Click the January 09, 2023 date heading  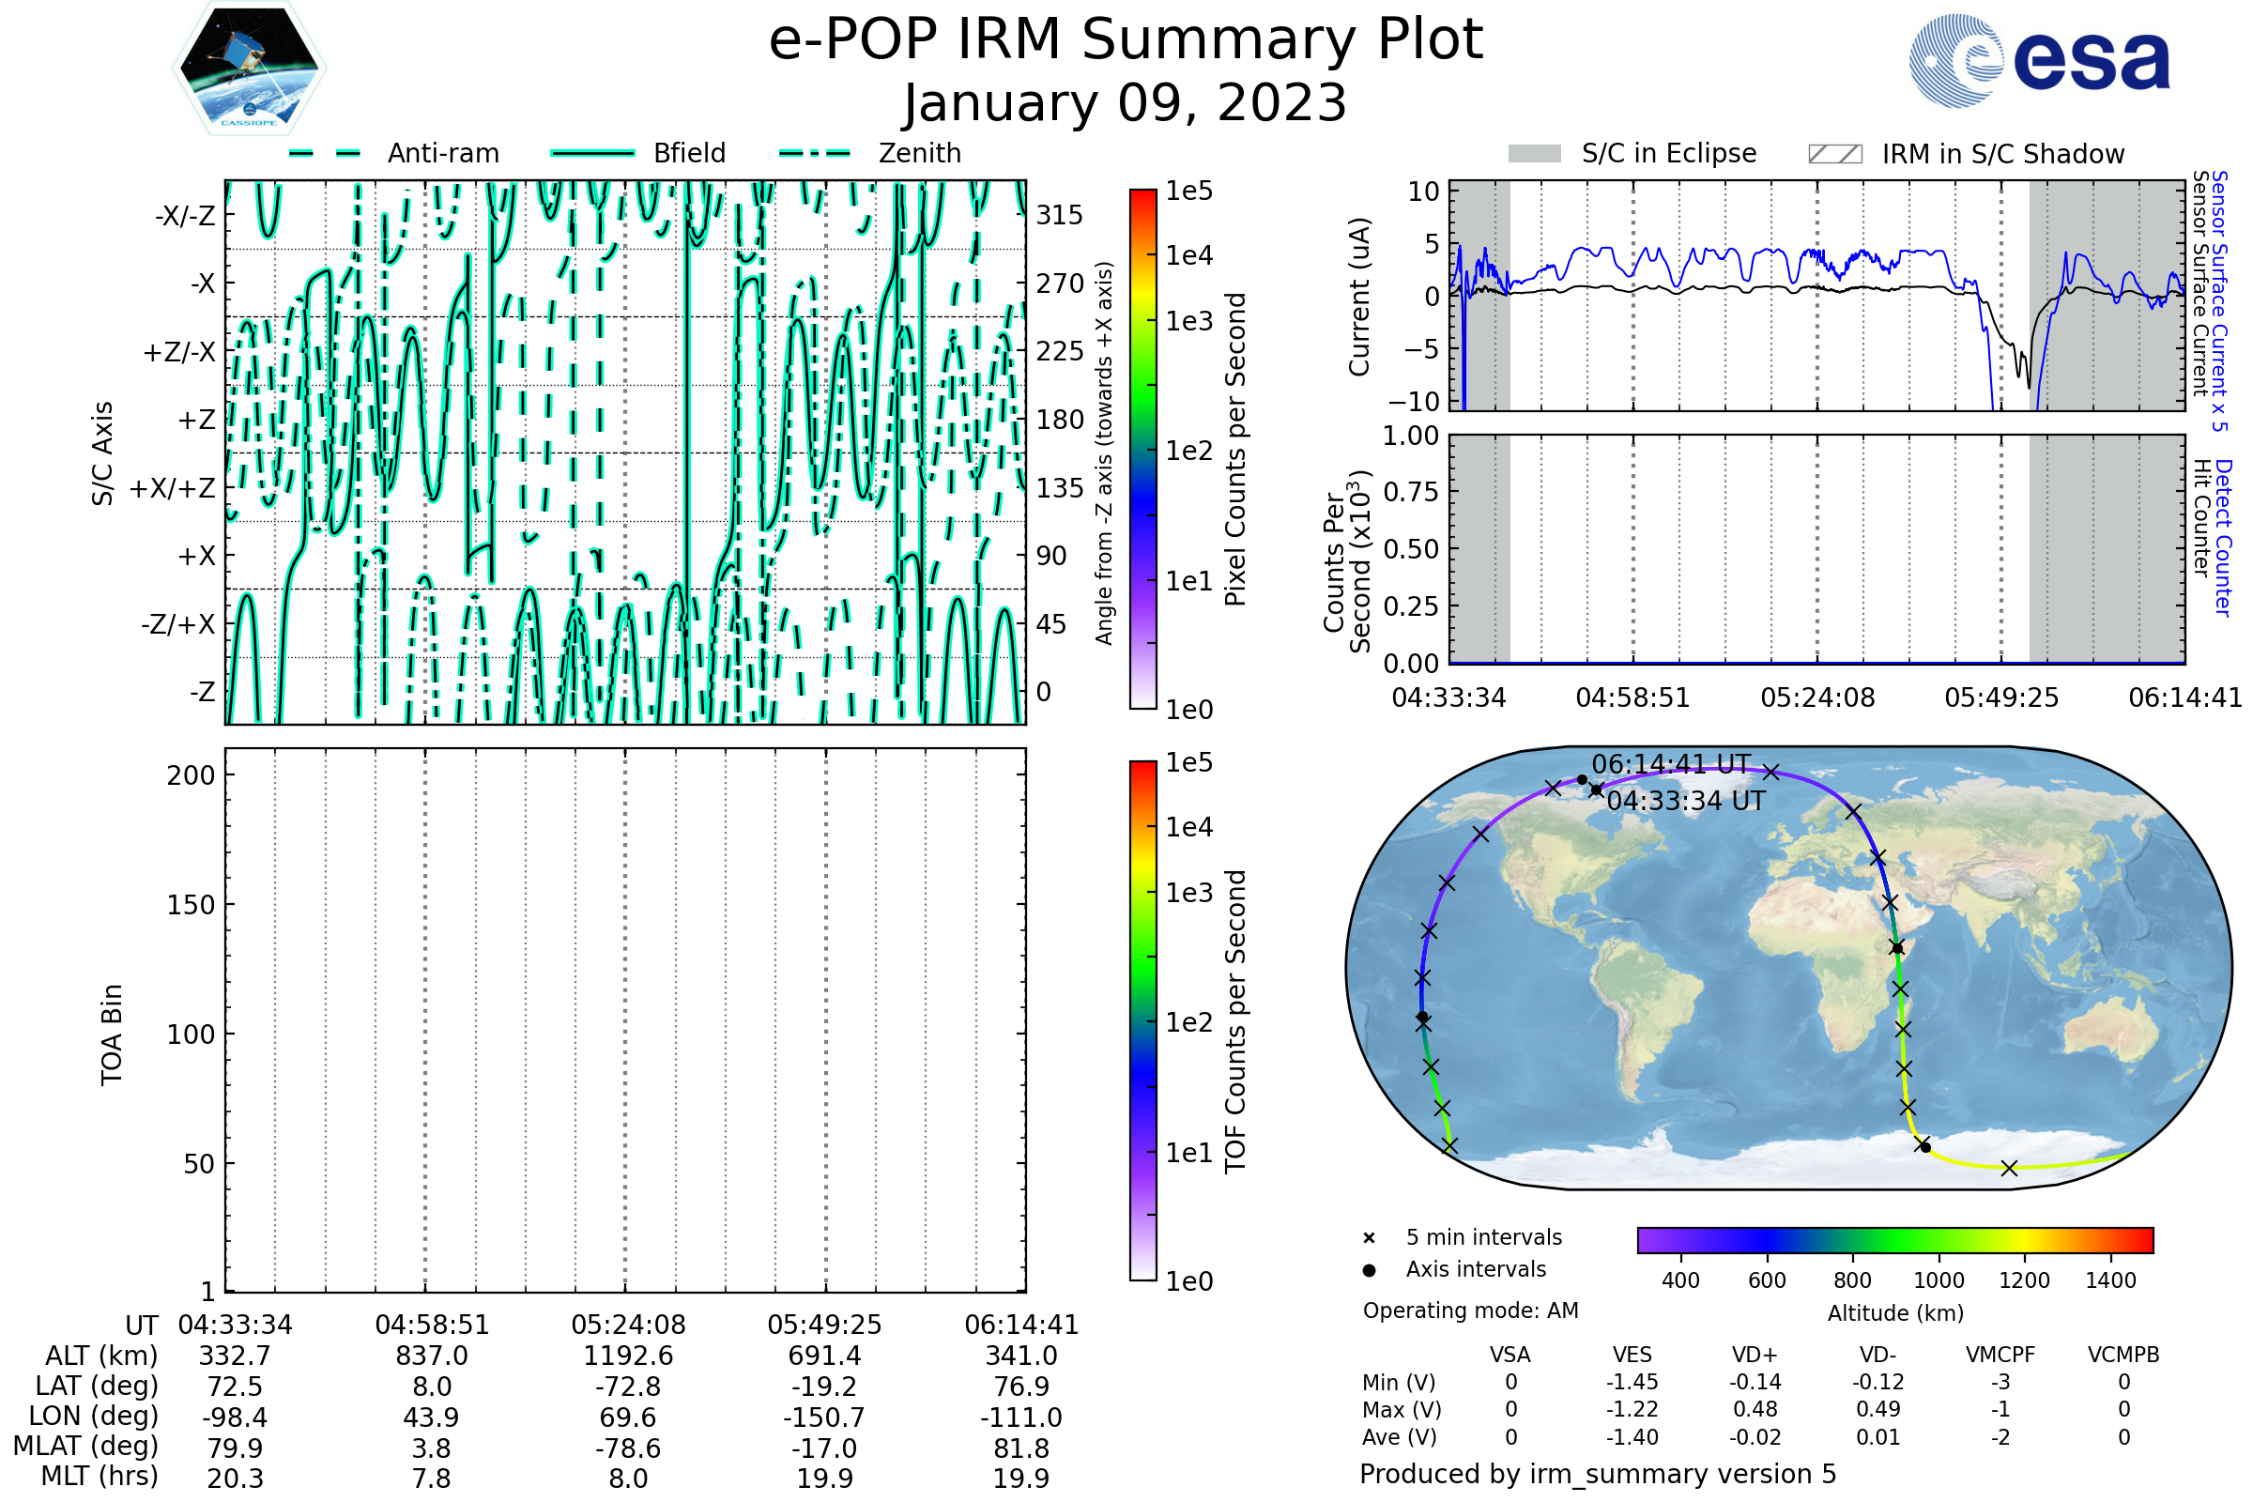click(x=1126, y=103)
